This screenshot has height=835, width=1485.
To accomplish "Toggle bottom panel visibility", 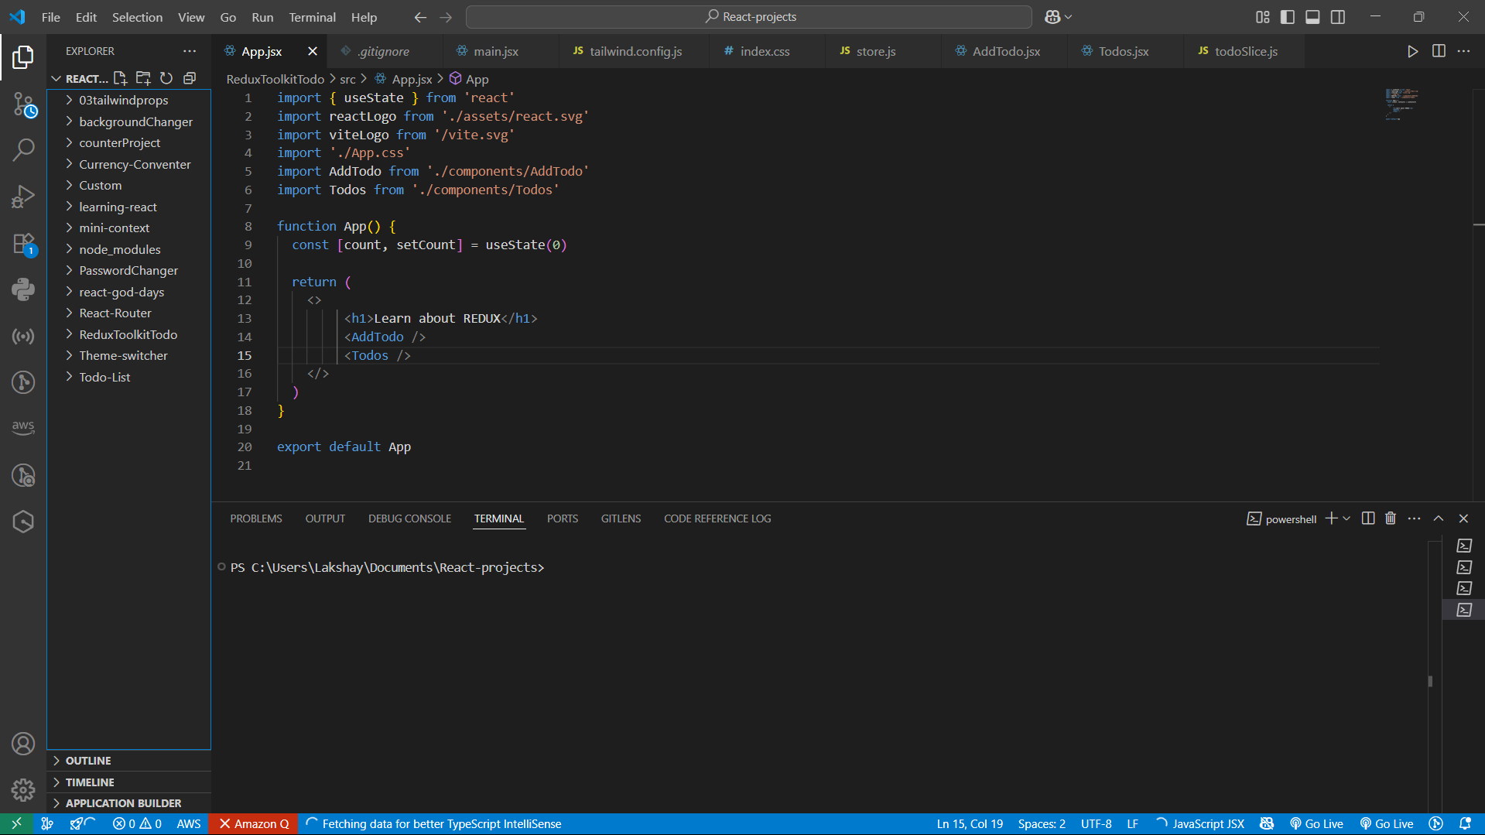I will [1312, 17].
